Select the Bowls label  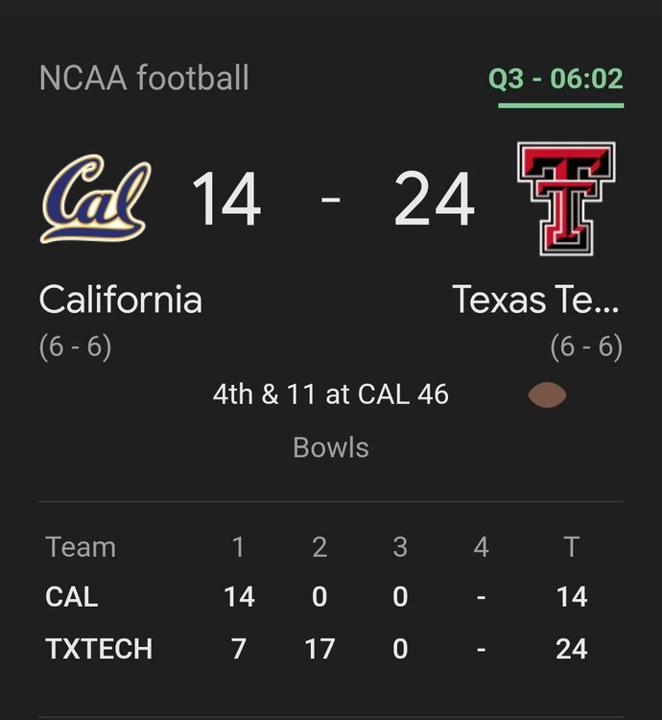331,447
